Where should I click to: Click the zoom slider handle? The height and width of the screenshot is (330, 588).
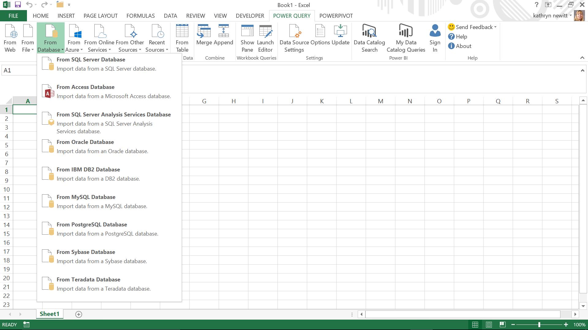[x=539, y=325]
